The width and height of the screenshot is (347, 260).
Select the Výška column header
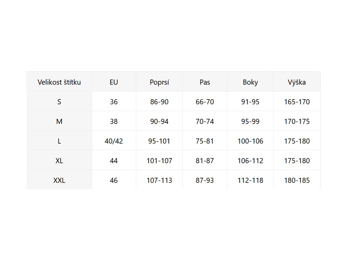click(297, 82)
